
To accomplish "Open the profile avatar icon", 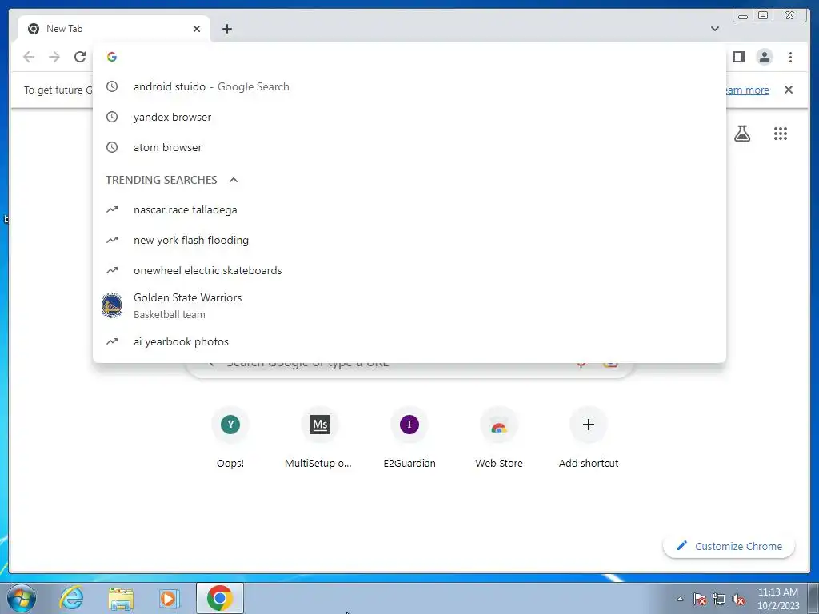I will pos(764,57).
